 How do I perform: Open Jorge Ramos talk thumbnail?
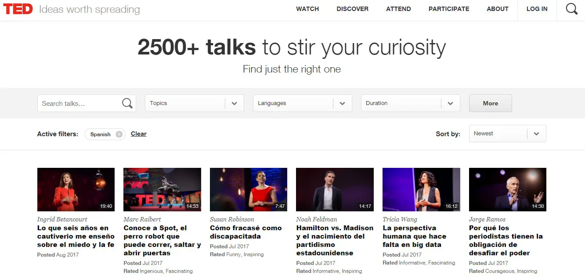pos(508,189)
